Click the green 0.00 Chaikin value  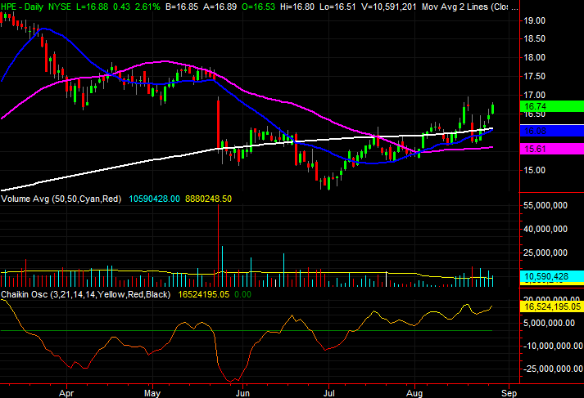pos(242,294)
